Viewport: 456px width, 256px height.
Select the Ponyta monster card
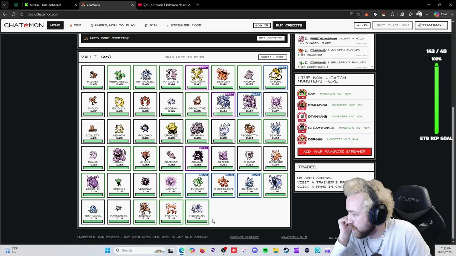(171, 212)
